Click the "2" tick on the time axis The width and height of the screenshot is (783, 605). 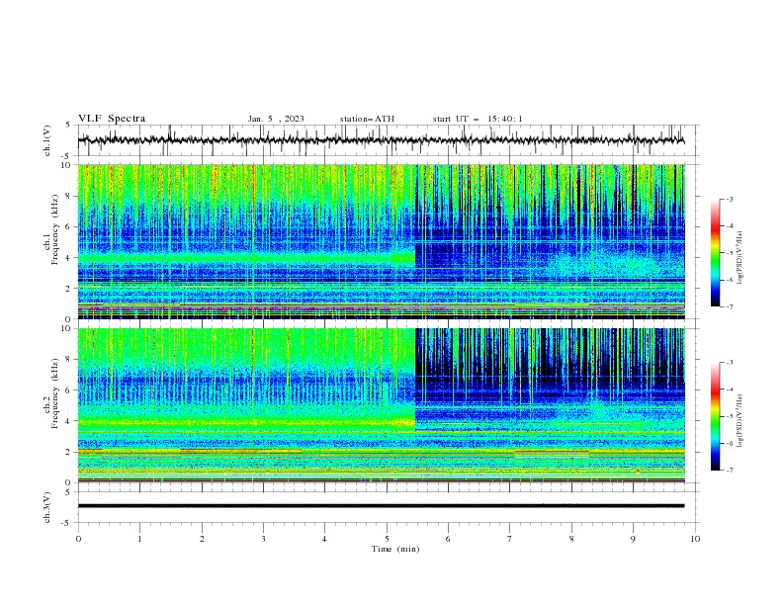(x=202, y=539)
